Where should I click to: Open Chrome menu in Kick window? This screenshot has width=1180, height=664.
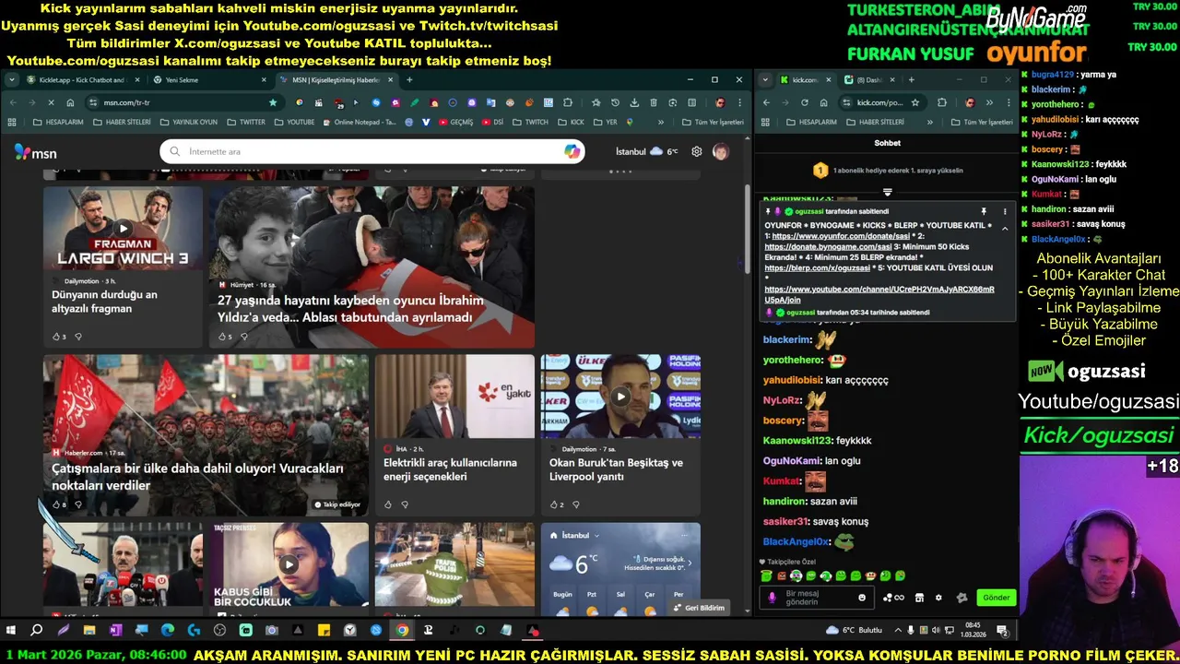click(x=1007, y=102)
